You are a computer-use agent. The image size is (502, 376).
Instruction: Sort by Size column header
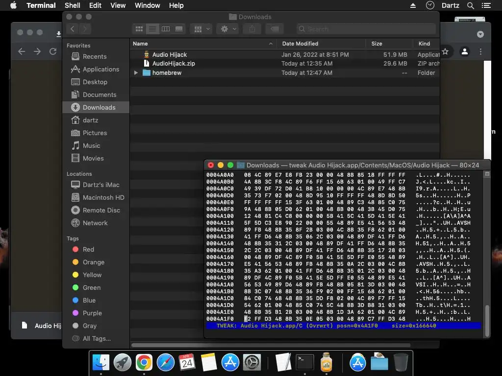(x=389, y=44)
